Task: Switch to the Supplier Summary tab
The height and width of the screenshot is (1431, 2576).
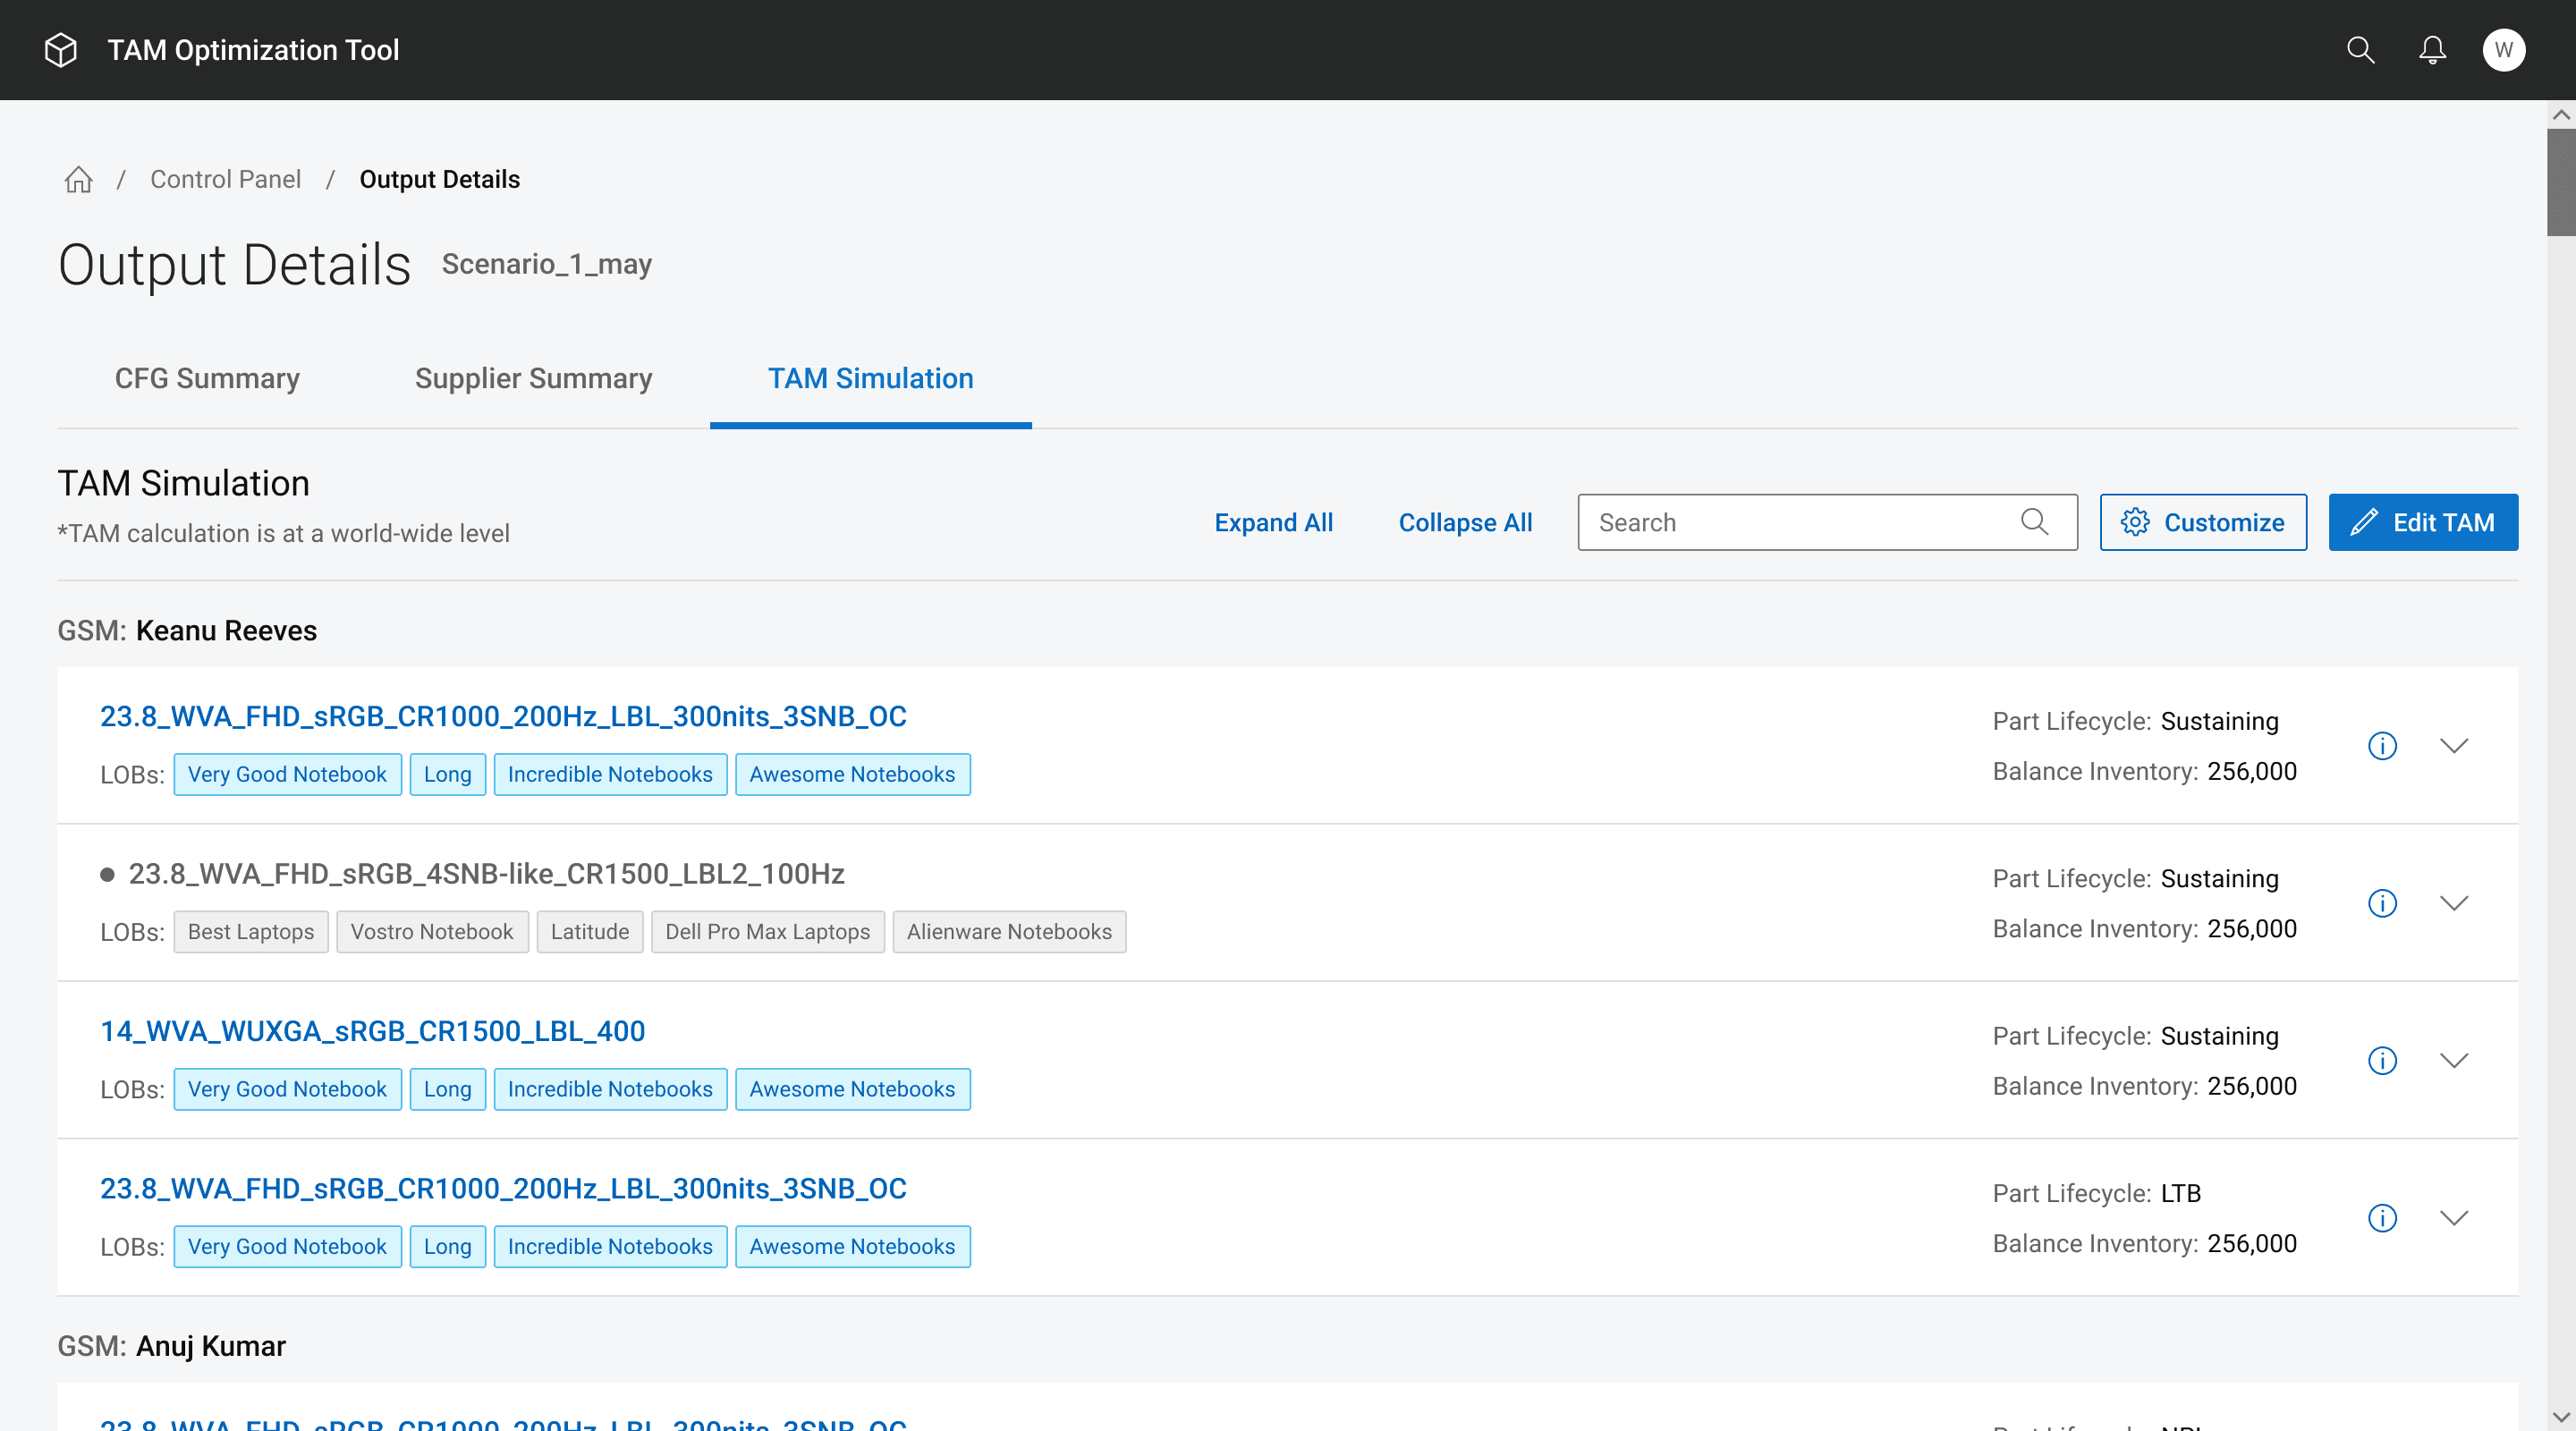Action: (533, 379)
